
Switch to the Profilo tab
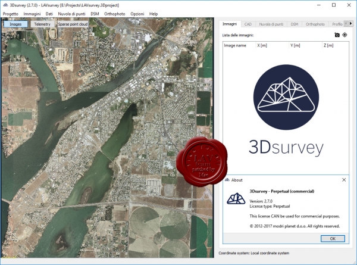click(337, 24)
